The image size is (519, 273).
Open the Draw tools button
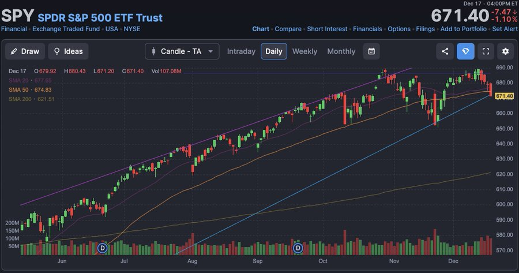[x=25, y=51]
